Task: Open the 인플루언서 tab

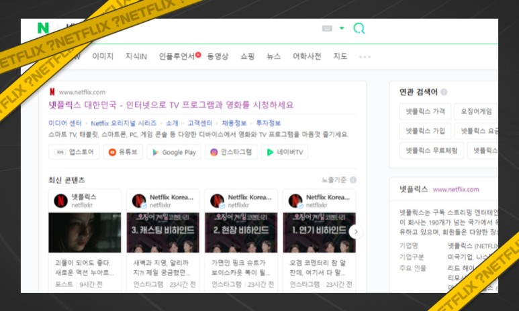Action: pos(177,56)
